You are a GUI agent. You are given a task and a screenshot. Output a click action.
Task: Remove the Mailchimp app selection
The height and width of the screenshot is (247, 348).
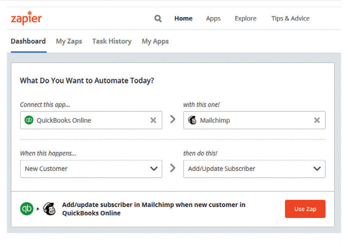pyautogui.click(x=317, y=120)
